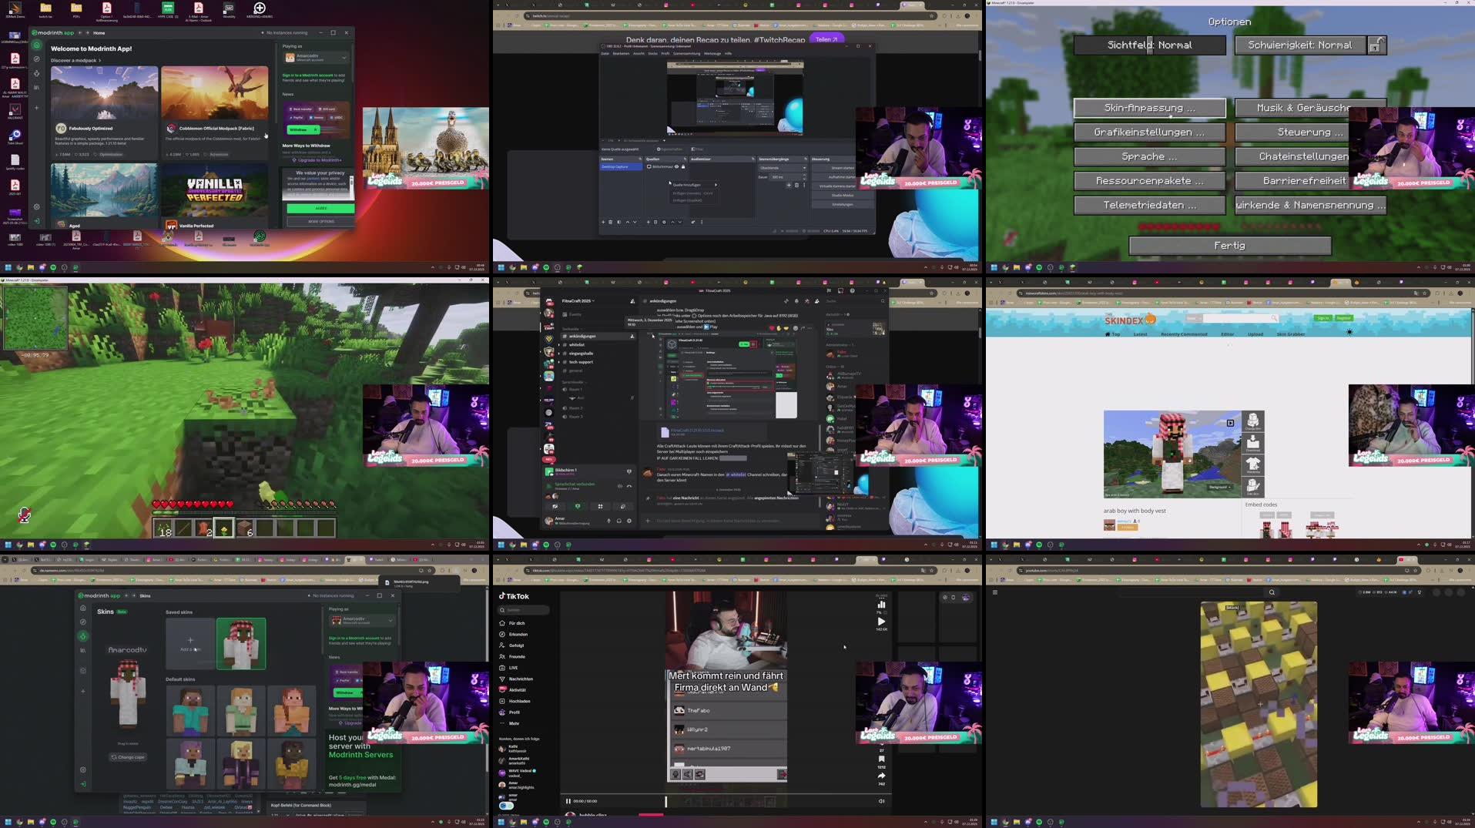Click the bookmark icon beside the TikTok video
This screenshot has width=1475, height=828.
coord(882,758)
